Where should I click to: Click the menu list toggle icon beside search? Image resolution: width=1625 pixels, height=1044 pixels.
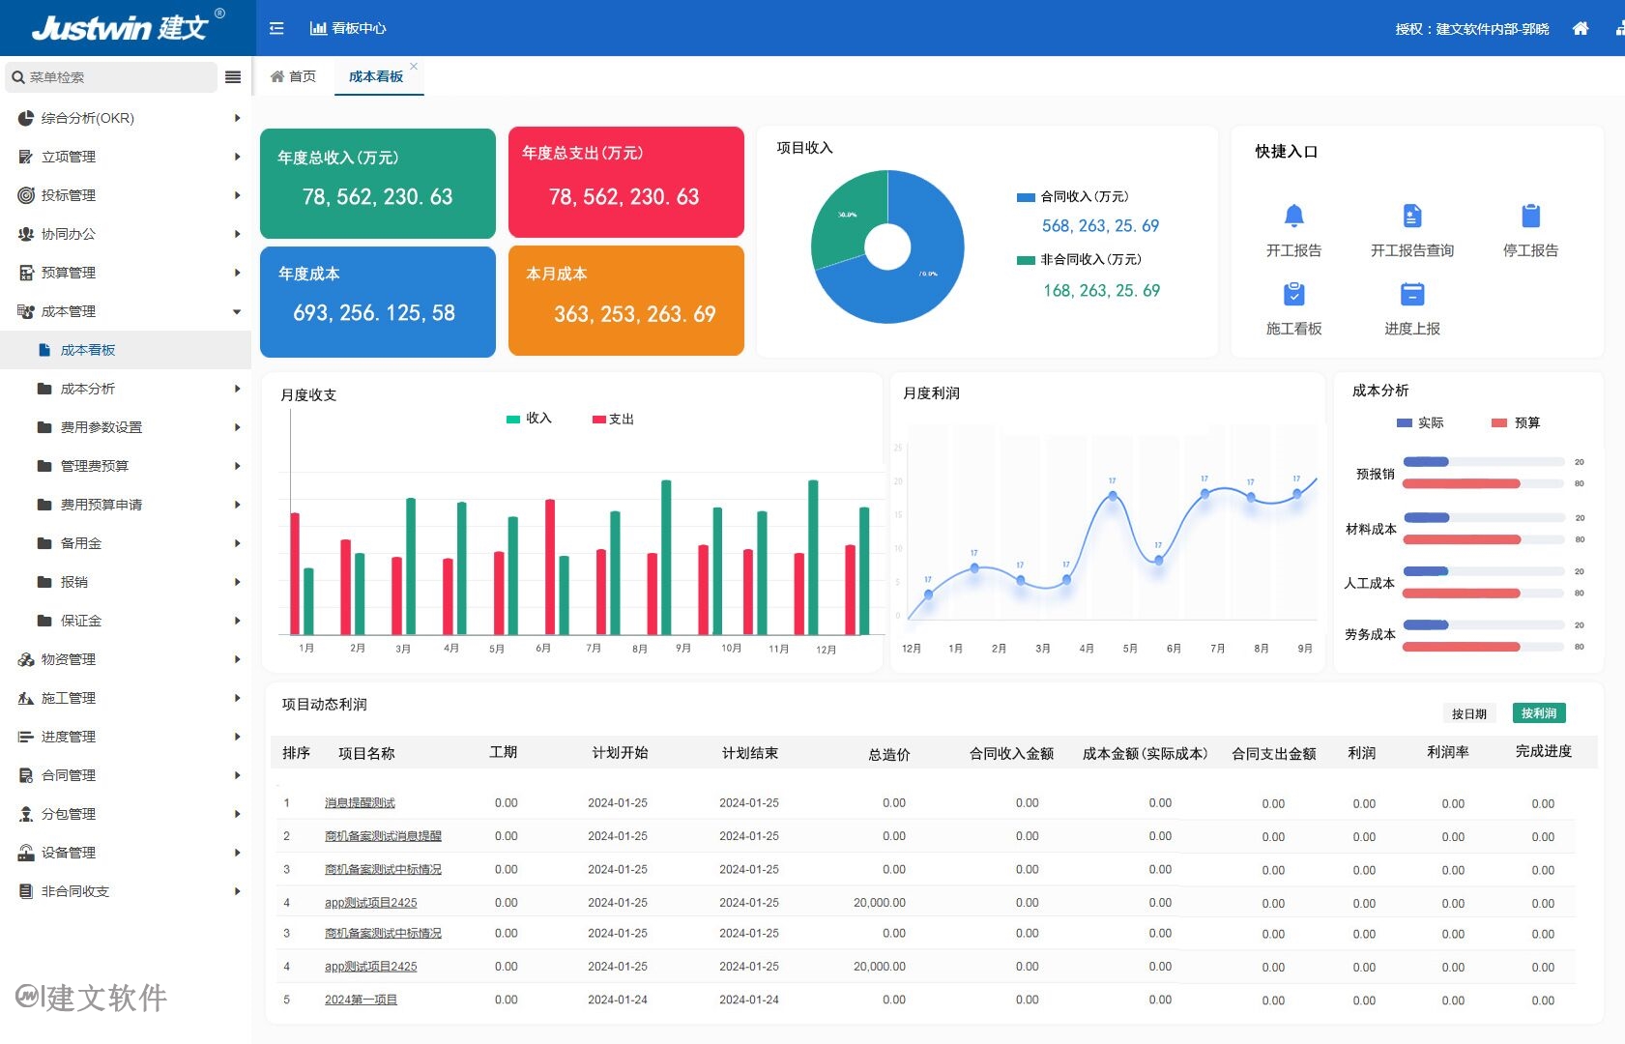click(x=233, y=77)
